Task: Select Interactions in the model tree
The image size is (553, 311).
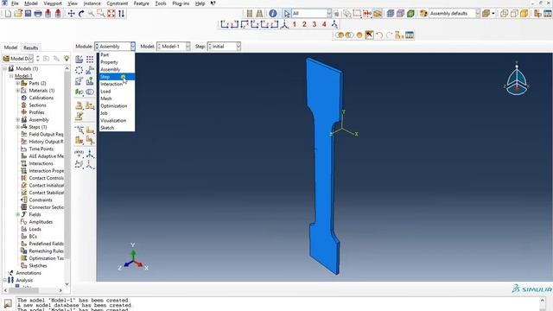Action: pos(41,163)
